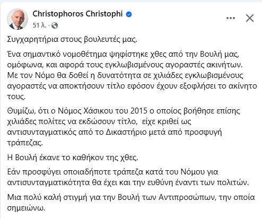The width and height of the screenshot is (262, 219).
Task: Click the globe public audience icon
Action: click(55, 25)
